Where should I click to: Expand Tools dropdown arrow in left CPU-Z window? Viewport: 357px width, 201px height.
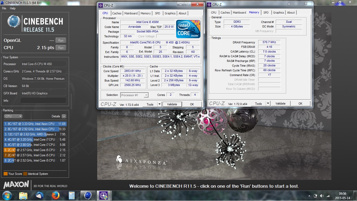click(x=159, y=104)
